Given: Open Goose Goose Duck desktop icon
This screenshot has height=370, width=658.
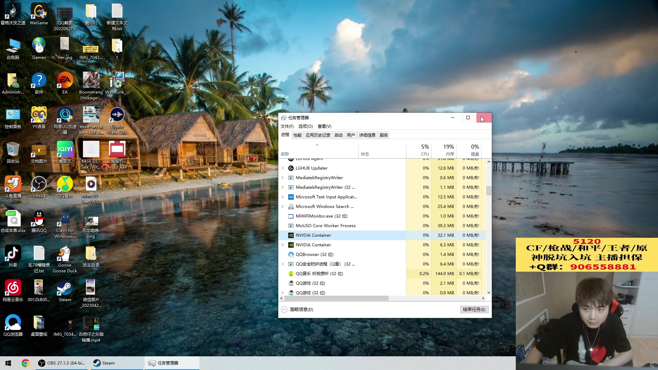Looking at the screenshot, I should [65, 259].
